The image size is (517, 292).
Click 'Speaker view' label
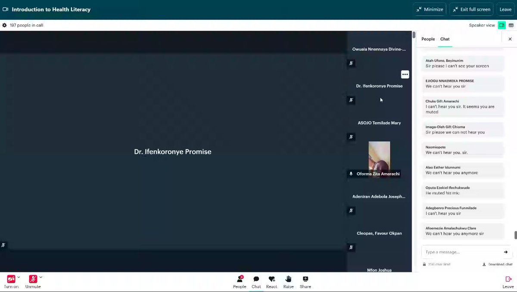coord(482,25)
